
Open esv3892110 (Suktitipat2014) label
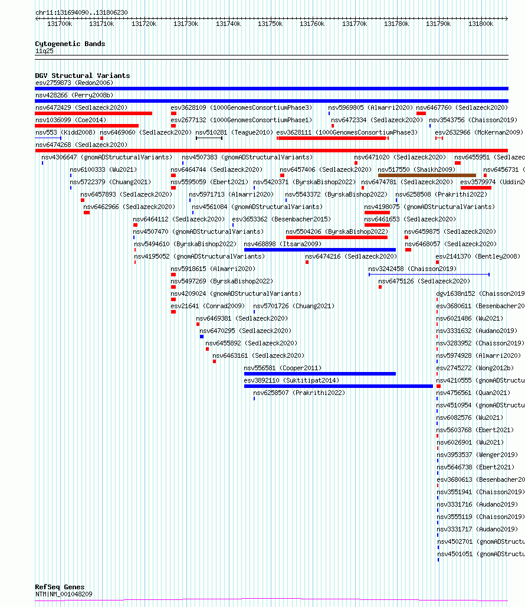point(291,380)
